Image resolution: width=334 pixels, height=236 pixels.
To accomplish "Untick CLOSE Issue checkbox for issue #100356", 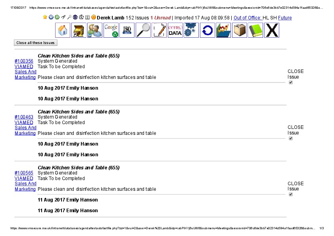I will [291, 83].
